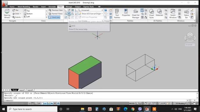Open the AutoCAD application menu button
The height and width of the screenshot is (112, 200).
[x=4, y=5]
